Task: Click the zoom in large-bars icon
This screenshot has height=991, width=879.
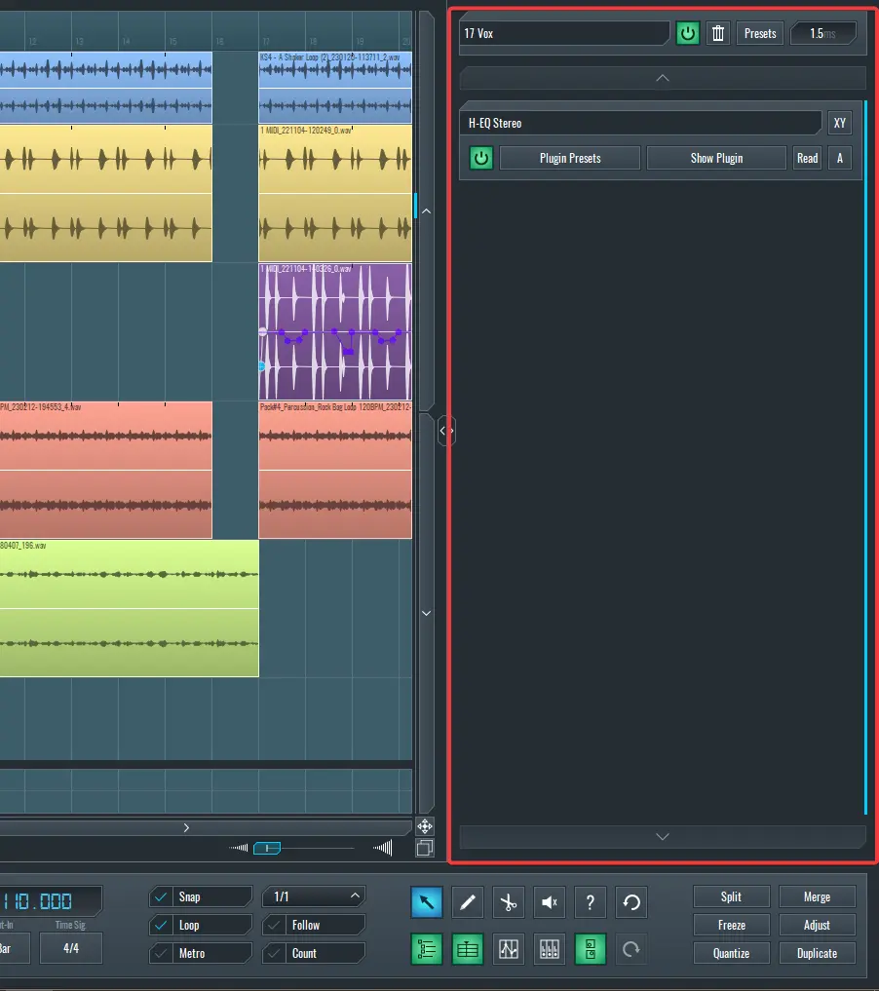Action: (383, 848)
